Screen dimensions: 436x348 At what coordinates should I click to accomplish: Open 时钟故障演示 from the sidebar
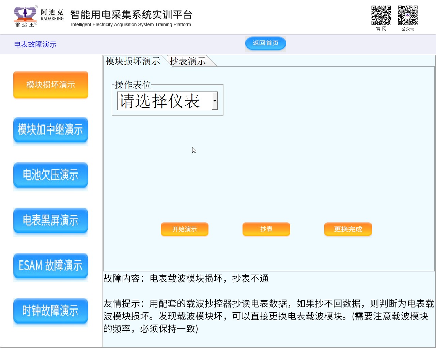tap(51, 311)
